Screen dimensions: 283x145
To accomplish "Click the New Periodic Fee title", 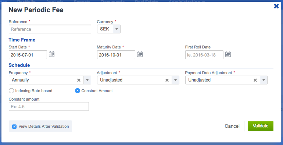I will tap(36, 10).
